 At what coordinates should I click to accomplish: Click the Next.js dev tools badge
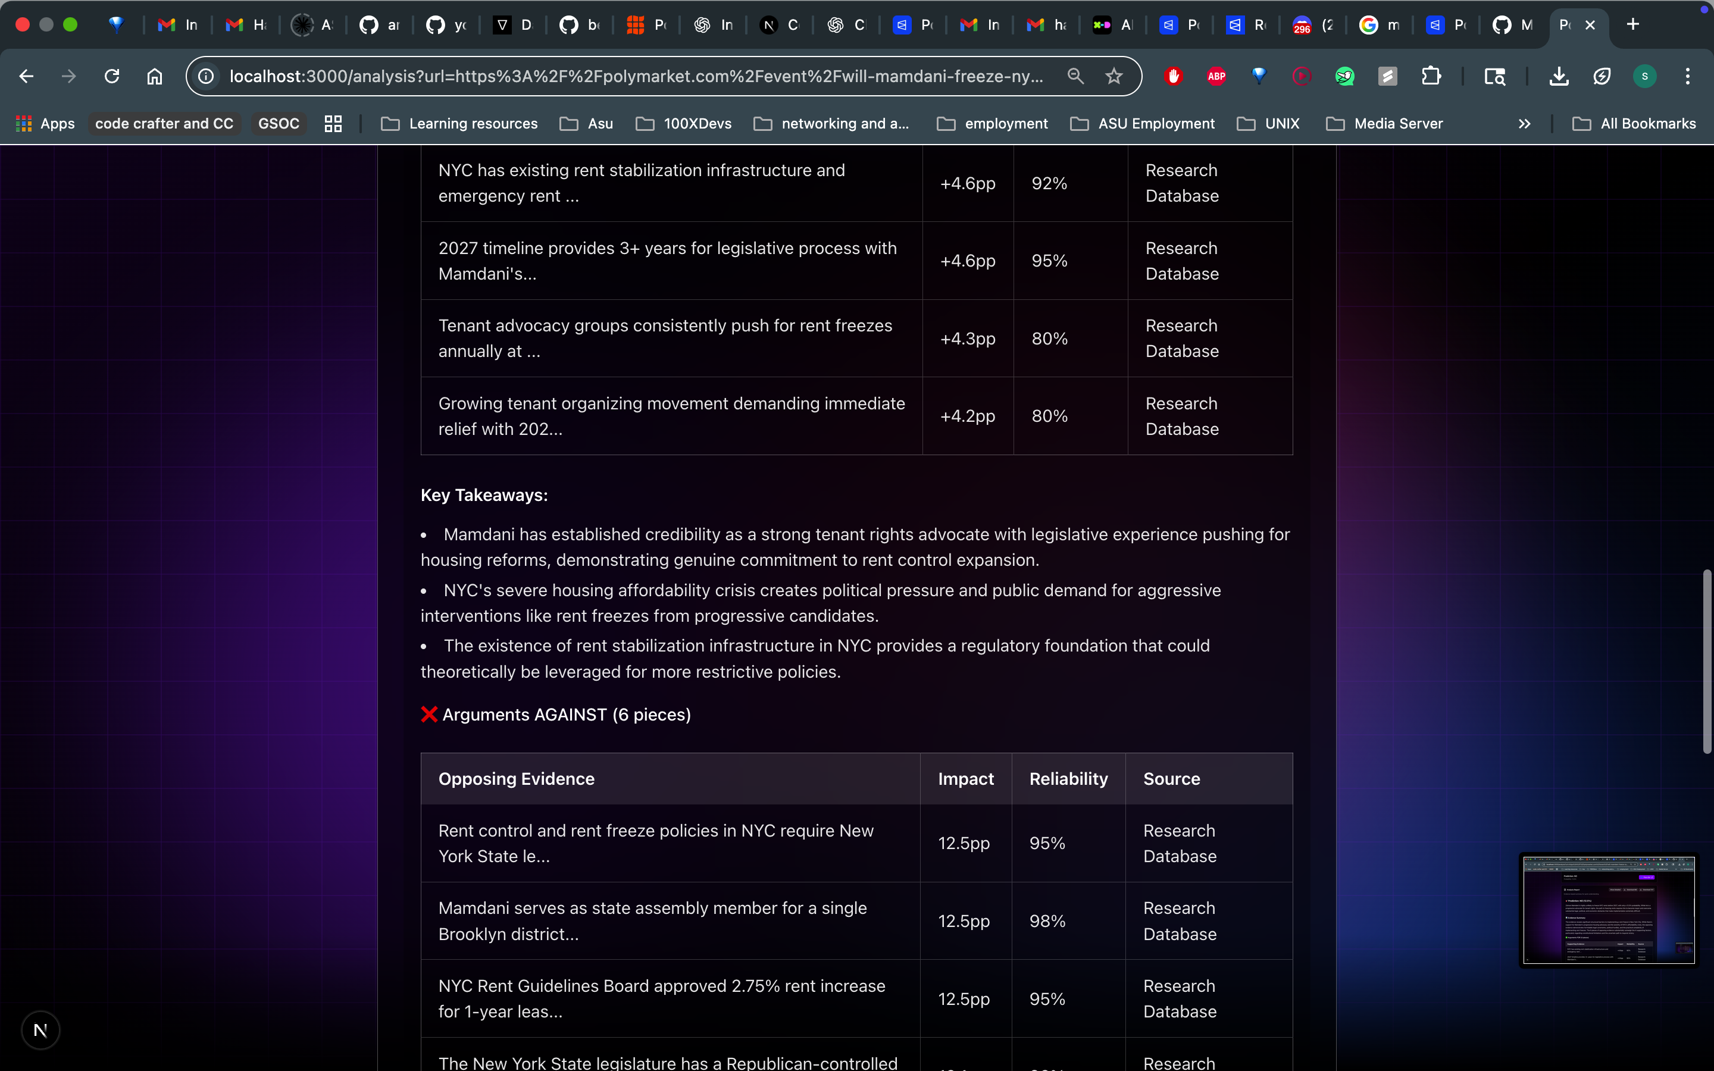[x=40, y=1030]
